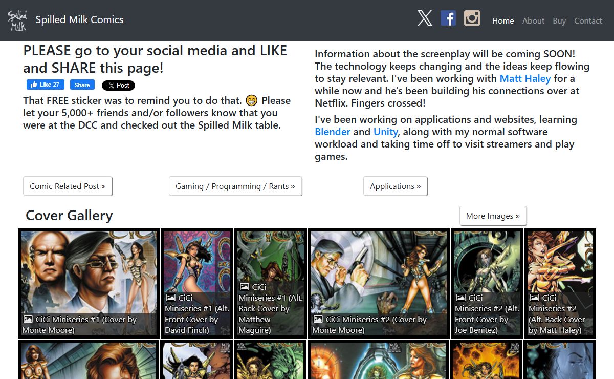
Task: Click the Spilled Milk logo icon
Action: 17,20
